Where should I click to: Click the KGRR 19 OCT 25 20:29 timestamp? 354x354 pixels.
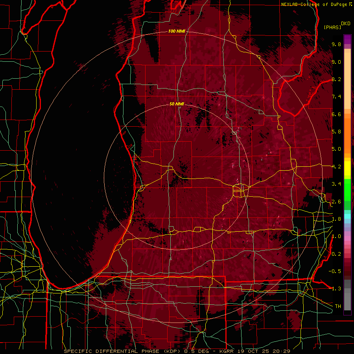pos(254,351)
